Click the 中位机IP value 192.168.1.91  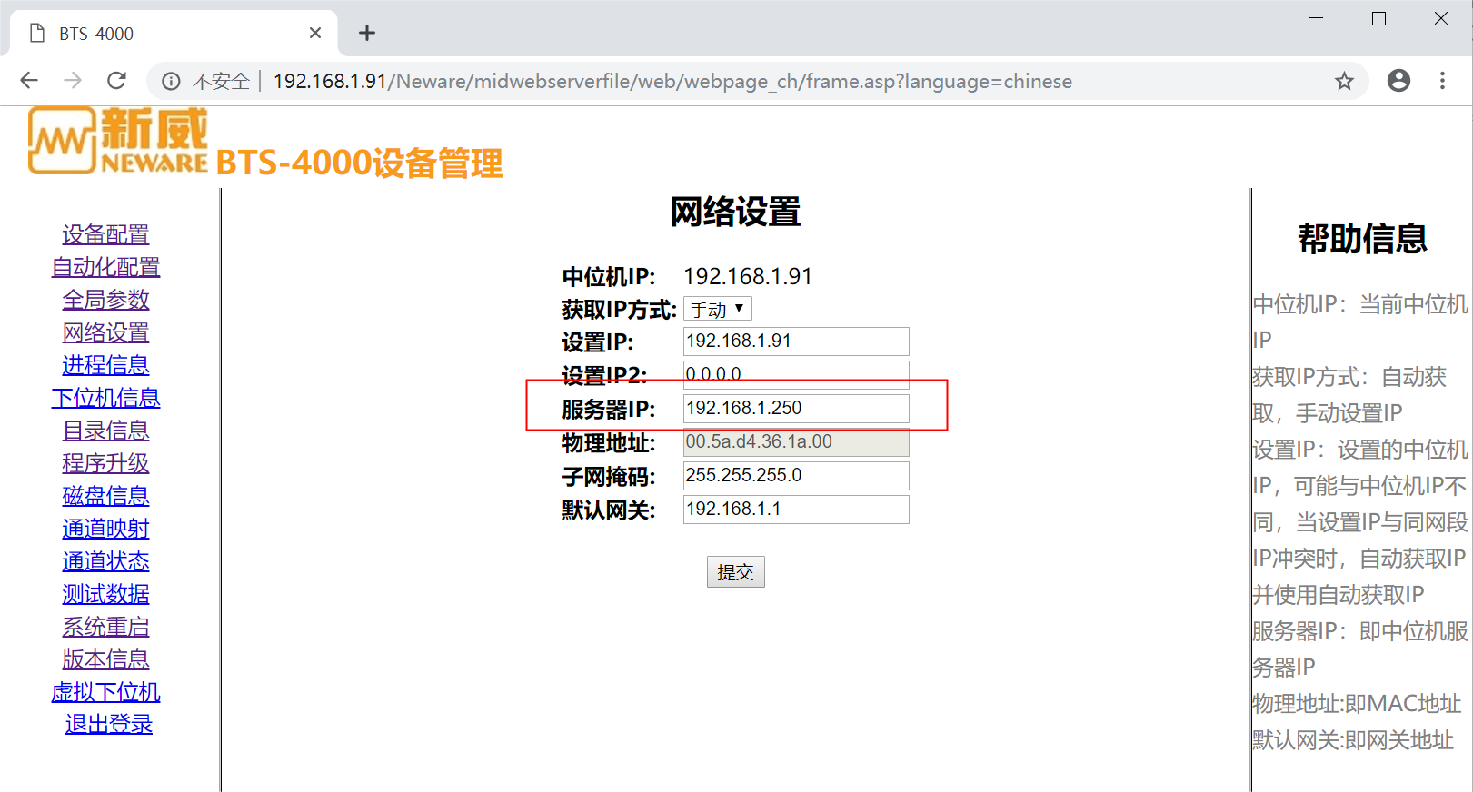[748, 276]
